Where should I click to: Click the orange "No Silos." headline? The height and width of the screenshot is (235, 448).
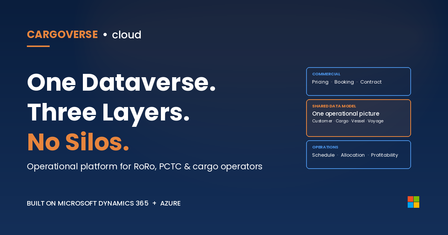(x=78, y=142)
